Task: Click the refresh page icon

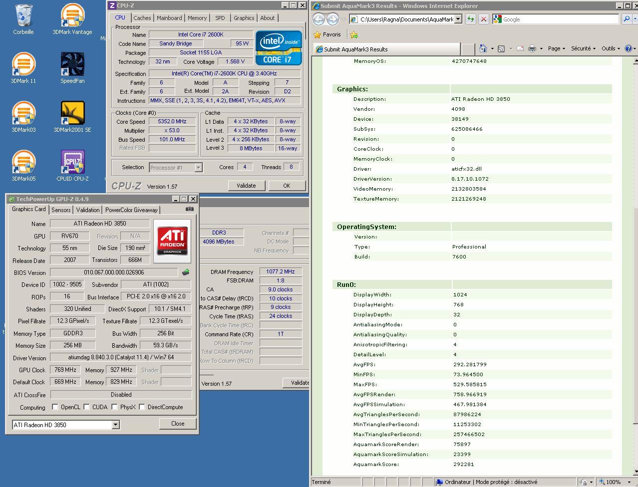Action: coord(470,19)
